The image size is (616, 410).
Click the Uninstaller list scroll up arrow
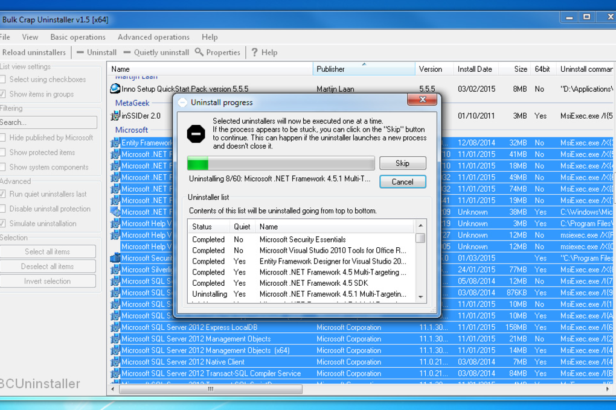click(x=420, y=225)
